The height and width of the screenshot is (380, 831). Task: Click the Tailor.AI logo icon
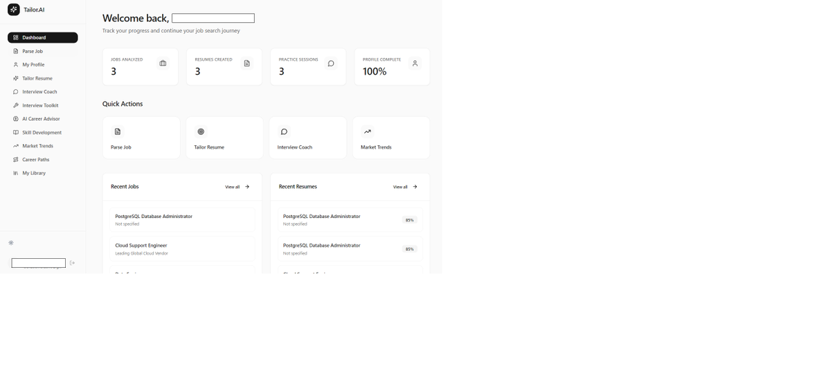(14, 10)
